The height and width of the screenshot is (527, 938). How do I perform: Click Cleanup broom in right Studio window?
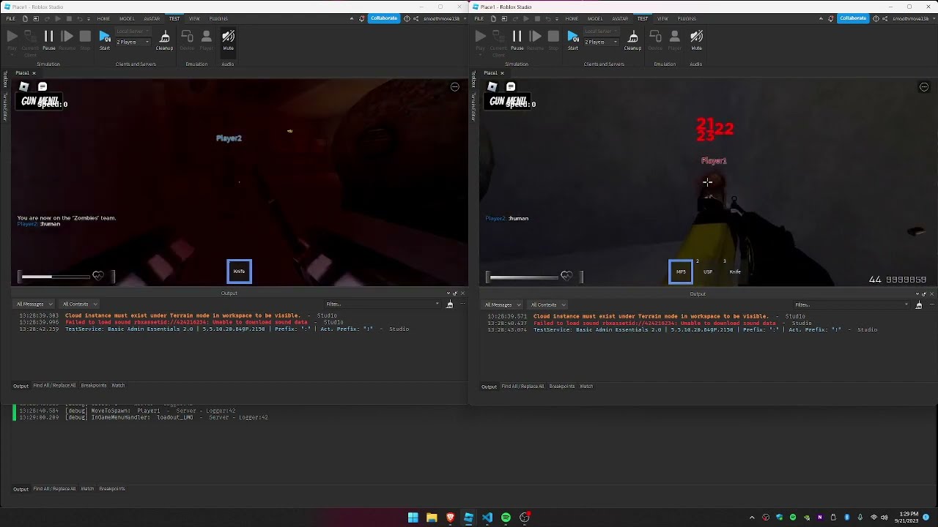pyautogui.click(x=632, y=40)
